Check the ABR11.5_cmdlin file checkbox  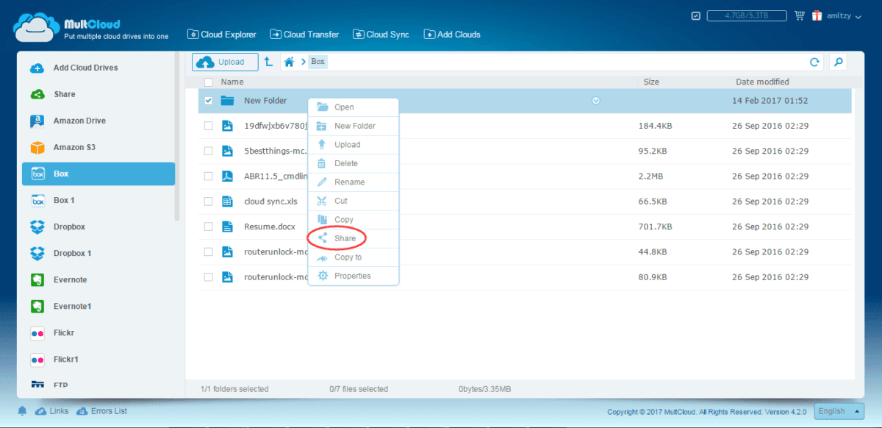[208, 176]
